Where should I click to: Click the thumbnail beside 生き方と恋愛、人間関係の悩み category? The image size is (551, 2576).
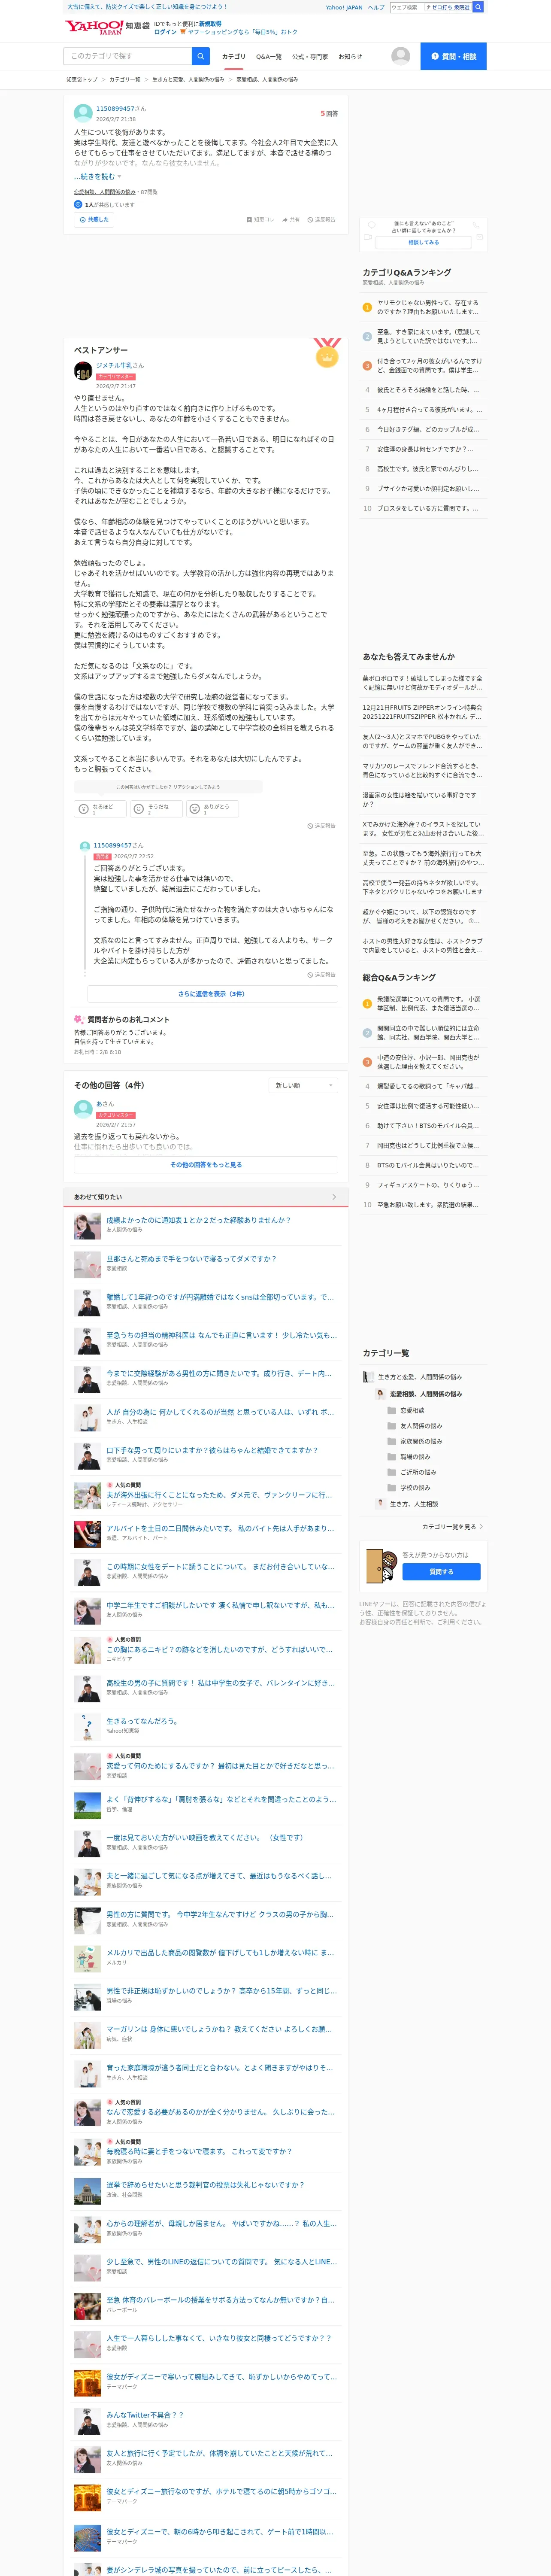tap(368, 1377)
